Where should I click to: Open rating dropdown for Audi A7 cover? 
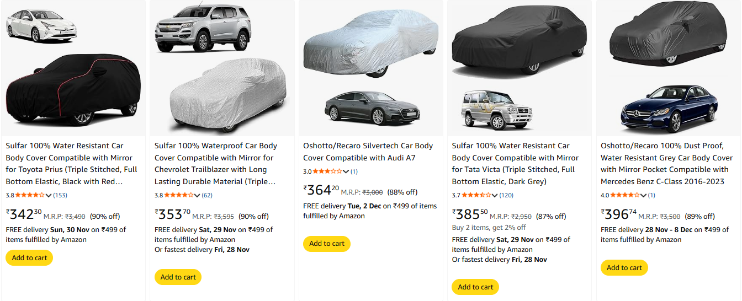click(346, 171)
